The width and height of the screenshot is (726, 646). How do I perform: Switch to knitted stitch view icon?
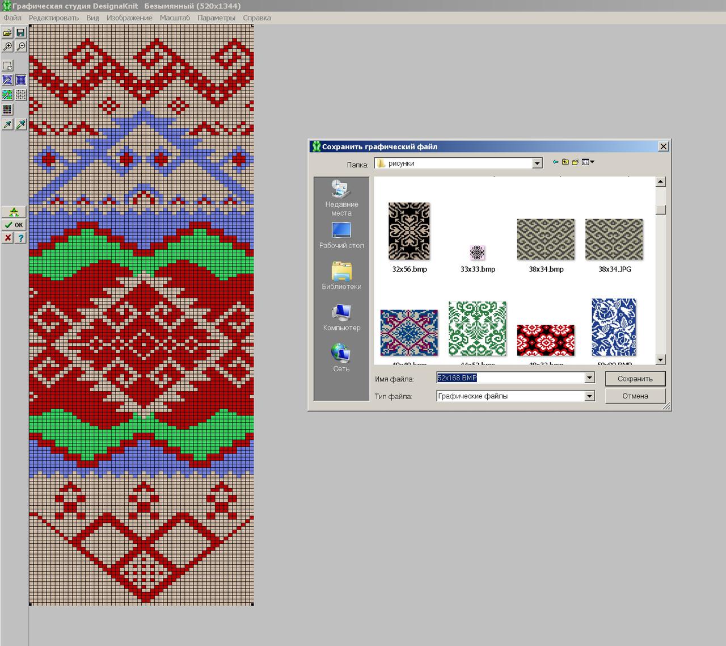(20, 94)
